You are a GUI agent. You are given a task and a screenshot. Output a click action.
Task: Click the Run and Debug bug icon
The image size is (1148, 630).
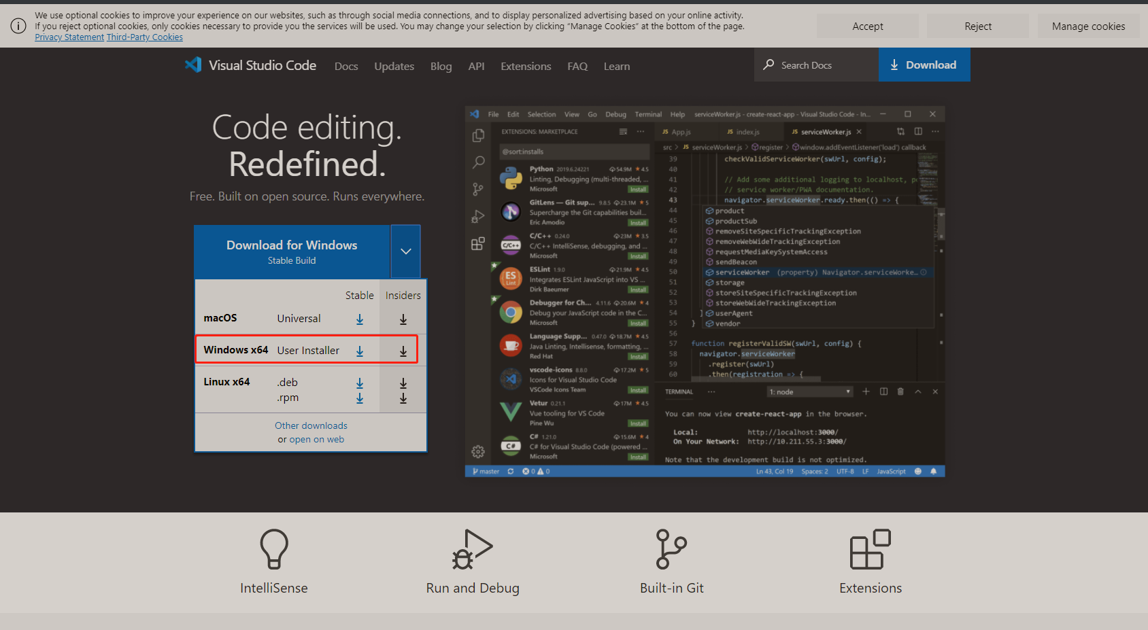tap(473, 549)
